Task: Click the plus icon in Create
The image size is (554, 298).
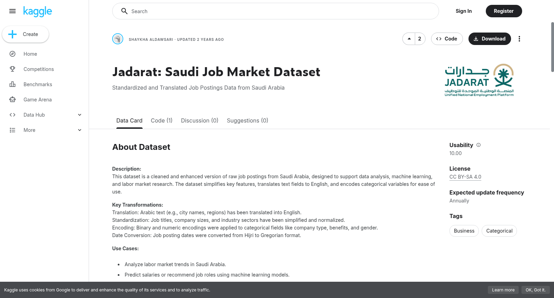Action: point(12,34)
